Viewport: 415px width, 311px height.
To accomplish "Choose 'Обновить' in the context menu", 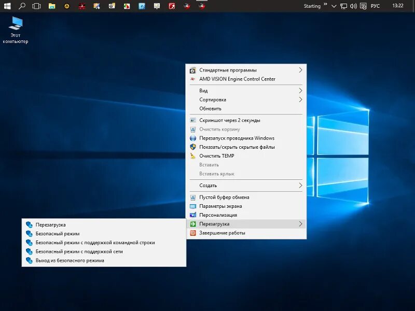I will pos(246,108).
